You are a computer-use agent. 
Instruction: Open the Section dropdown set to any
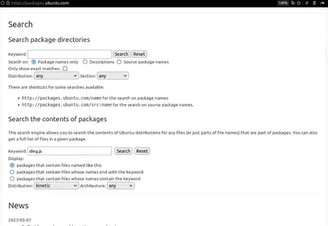(x=113, y=76)
